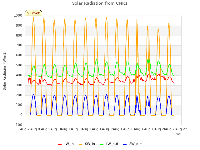The image size is (200, 150).
Task: Click the Solar Radiation (W/m2) axis title
Action: point(4,71)
